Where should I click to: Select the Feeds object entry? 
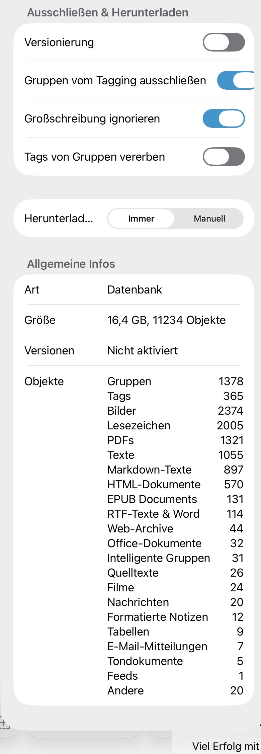pos(122,676)
